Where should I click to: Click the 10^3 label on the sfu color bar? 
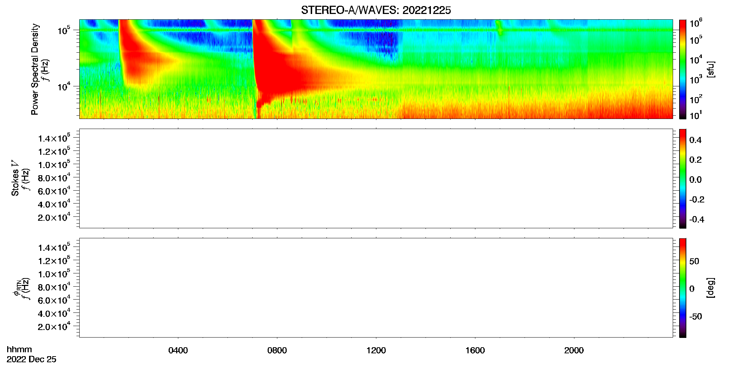click(x=696, y=80)
